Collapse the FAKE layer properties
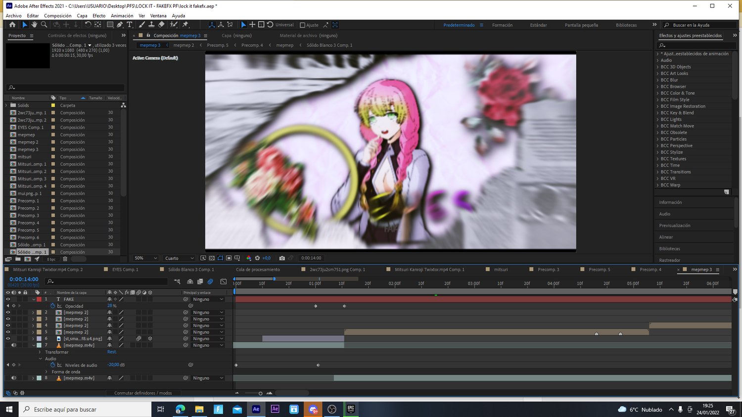742x417 pixels. click(x=34, y=299)
